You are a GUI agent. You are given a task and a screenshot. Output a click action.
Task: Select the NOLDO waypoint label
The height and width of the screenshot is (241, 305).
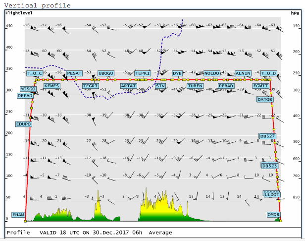point(212,73)
